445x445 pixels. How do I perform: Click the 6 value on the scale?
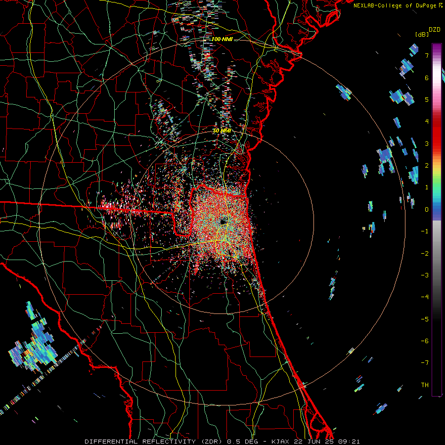(x=427, y=78)
